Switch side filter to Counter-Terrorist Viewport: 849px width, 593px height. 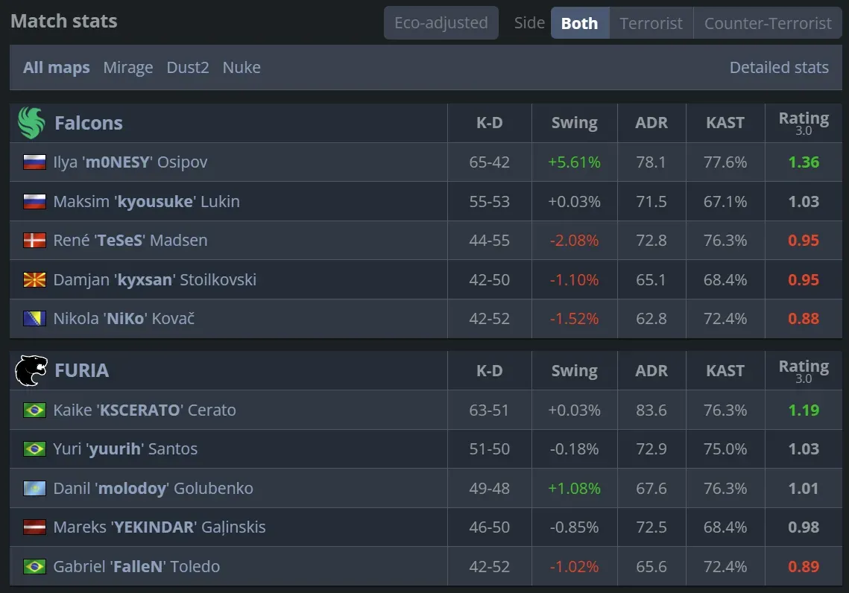pyautogui.click(x=768, y=23)
